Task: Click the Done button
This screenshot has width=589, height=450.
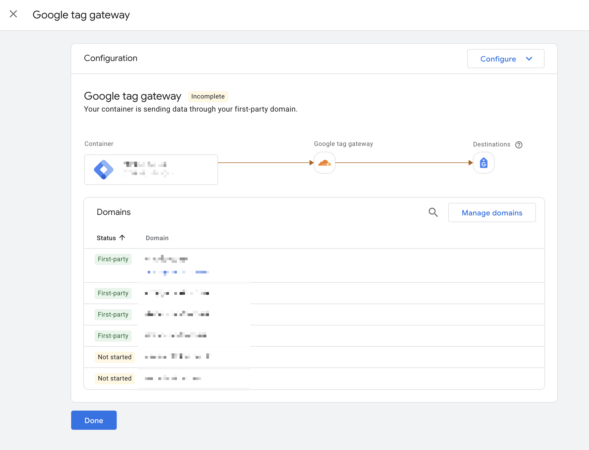Action: pos(94,420)
